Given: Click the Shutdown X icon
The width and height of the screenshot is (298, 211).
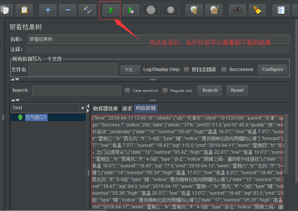Looking at the screenshot, I should click(x=170, y=10).
